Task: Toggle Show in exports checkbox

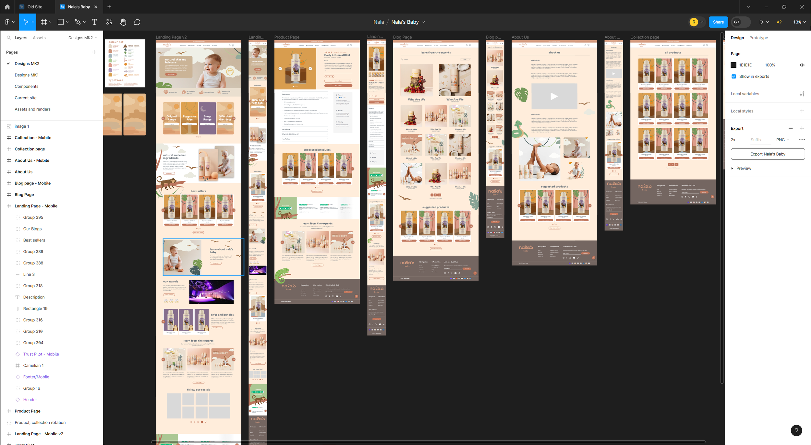Action: click(734, 76)
